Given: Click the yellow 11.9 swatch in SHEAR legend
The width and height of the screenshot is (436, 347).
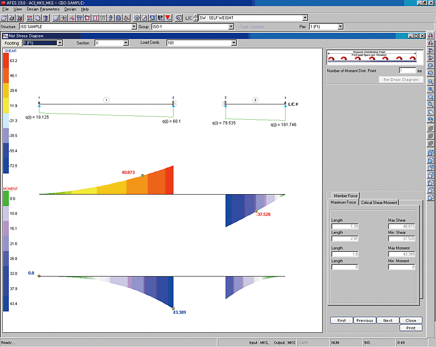Looking at the screenshot, I should [x=6, y=106].
